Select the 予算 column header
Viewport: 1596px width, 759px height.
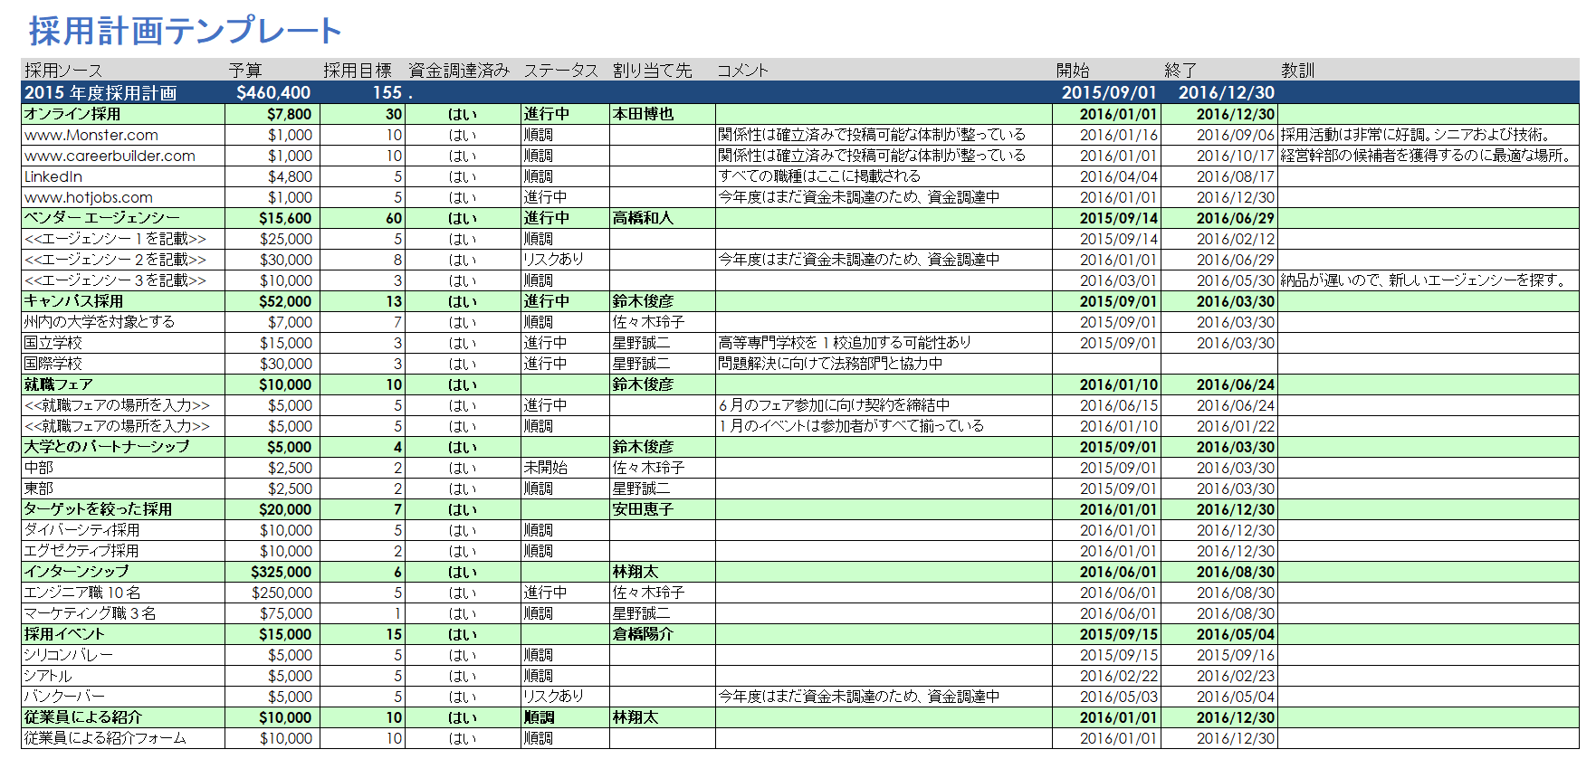(245, 71)
